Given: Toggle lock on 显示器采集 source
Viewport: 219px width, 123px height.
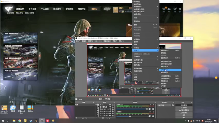Looking at the screenshot, I should (113, 107).
